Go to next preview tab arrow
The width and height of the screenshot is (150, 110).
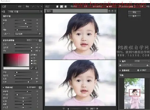tap(113, 11)
